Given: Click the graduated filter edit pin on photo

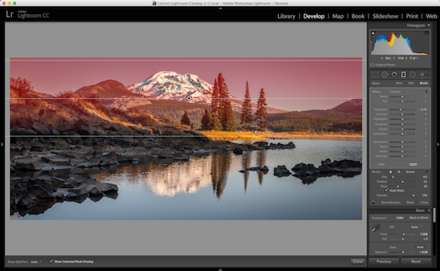Looking at the screenshot, I should tap(189, 98).
